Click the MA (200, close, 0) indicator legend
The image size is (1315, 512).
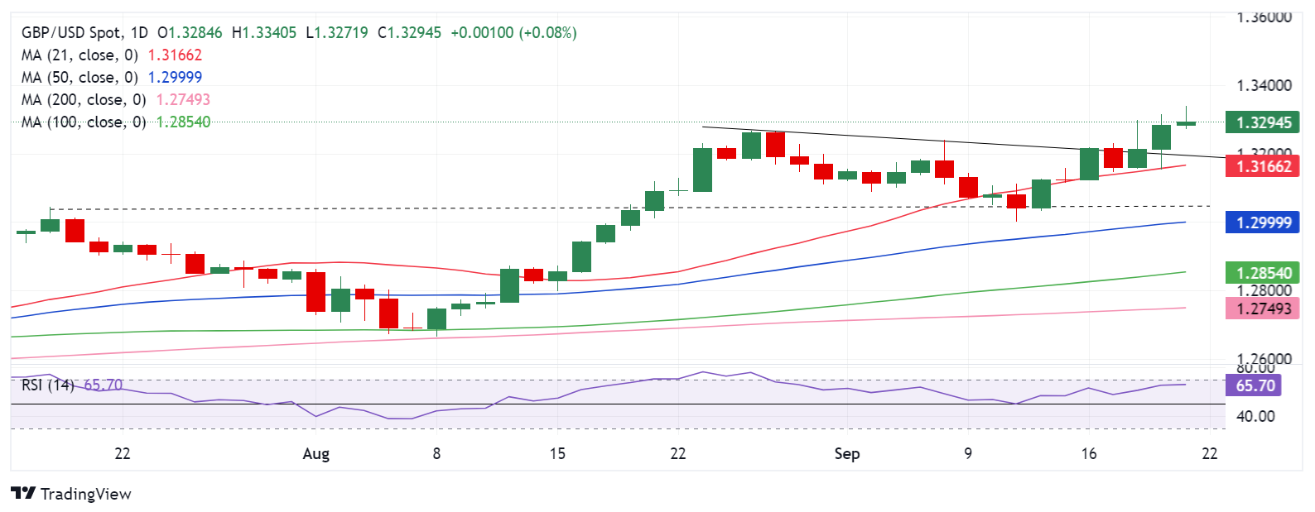(x=84, y=100)
